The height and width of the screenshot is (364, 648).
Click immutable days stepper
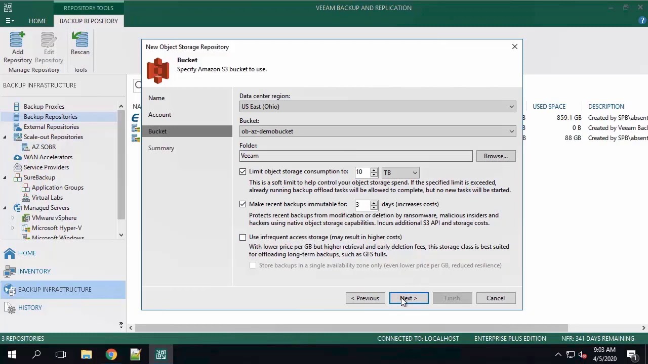point(374,205)
